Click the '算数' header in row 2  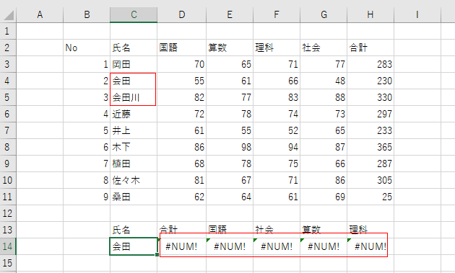[230, 48]
